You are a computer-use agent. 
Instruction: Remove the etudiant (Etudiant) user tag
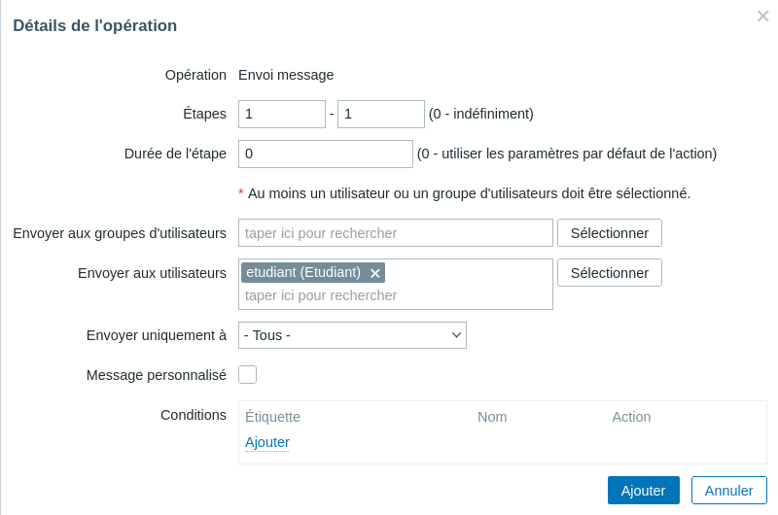tap(375, 273)
